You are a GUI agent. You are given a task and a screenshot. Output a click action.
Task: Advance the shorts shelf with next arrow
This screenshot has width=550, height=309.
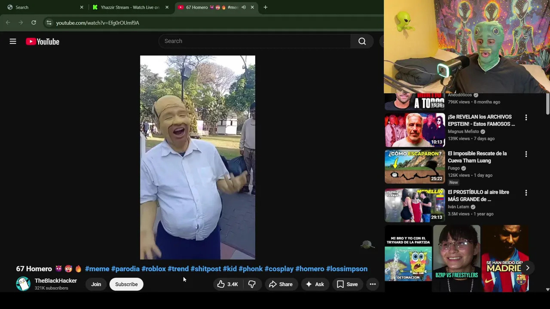pyautogui.click(x=527, y=268)
